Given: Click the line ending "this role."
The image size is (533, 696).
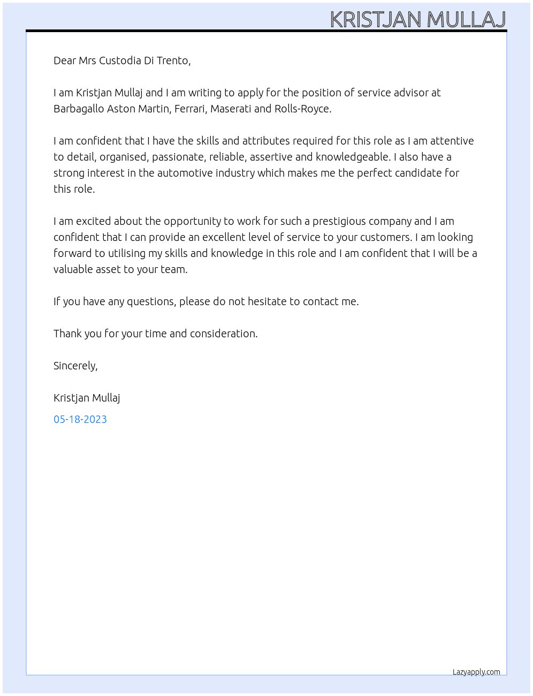Looking at the screenshot, I should coord(74,189).
